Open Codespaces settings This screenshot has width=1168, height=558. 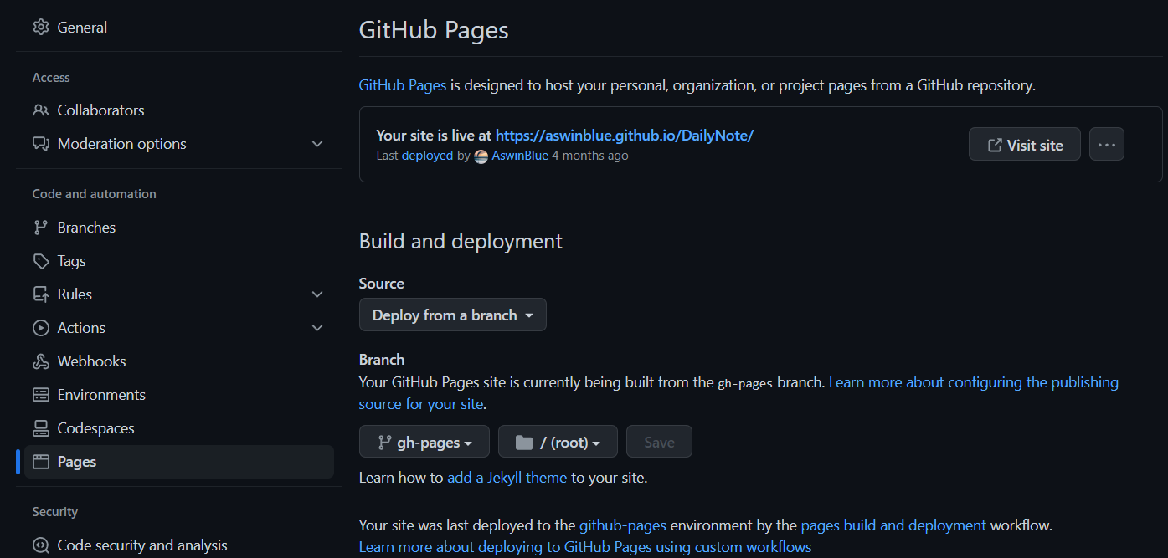[179, 428]
